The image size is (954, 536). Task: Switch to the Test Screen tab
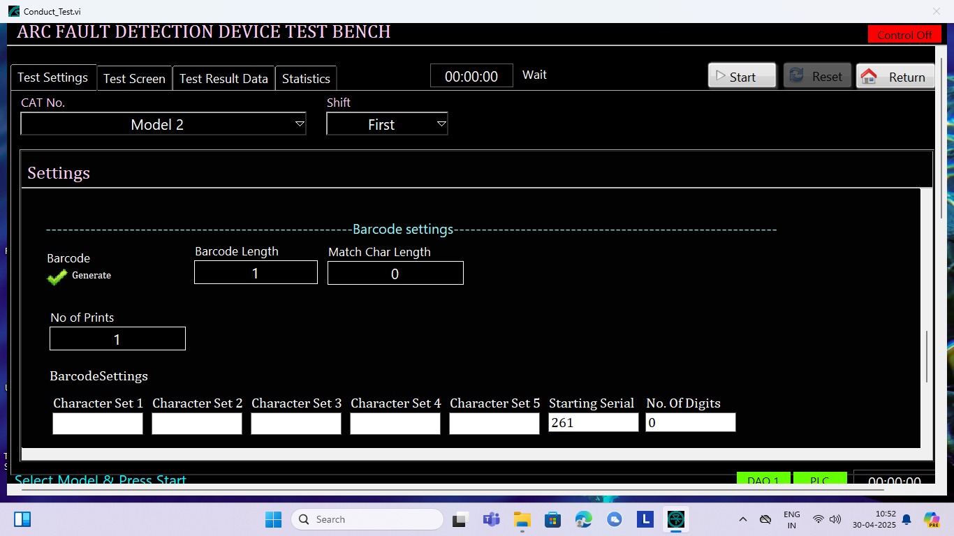[134, 78]
